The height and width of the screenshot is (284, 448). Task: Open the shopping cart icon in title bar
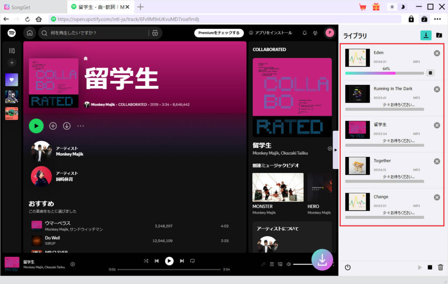(x=363, y=7)
